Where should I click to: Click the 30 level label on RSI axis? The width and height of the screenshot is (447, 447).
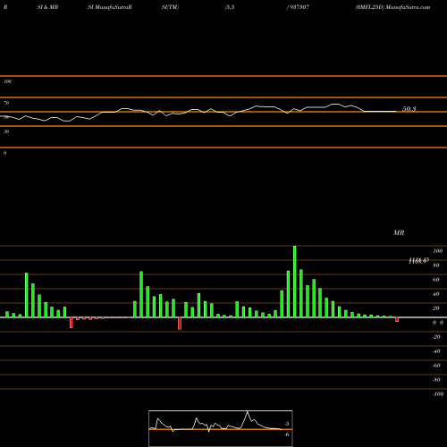6,131
